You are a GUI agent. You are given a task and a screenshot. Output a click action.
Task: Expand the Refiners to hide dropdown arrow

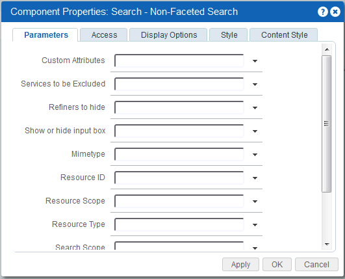[255, 108]
